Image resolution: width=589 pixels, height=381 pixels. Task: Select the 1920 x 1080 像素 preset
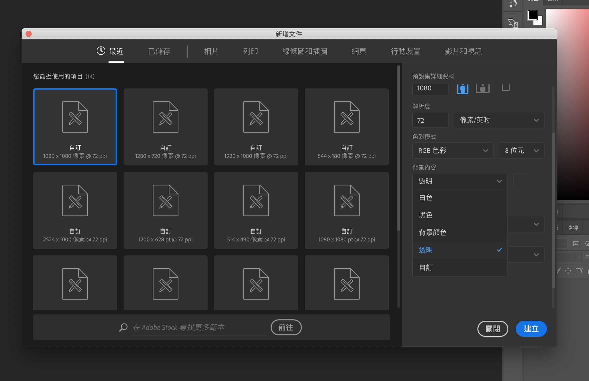coord(256,127)
